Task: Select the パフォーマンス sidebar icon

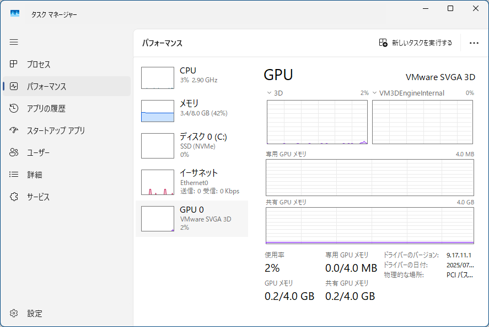Action: click(14, 86)
